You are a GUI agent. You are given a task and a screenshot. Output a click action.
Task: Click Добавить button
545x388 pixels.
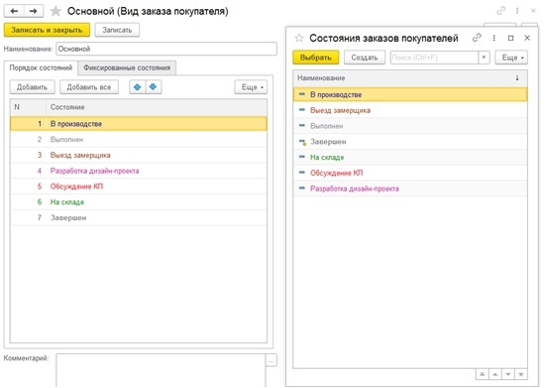click(x=32, y=87)
